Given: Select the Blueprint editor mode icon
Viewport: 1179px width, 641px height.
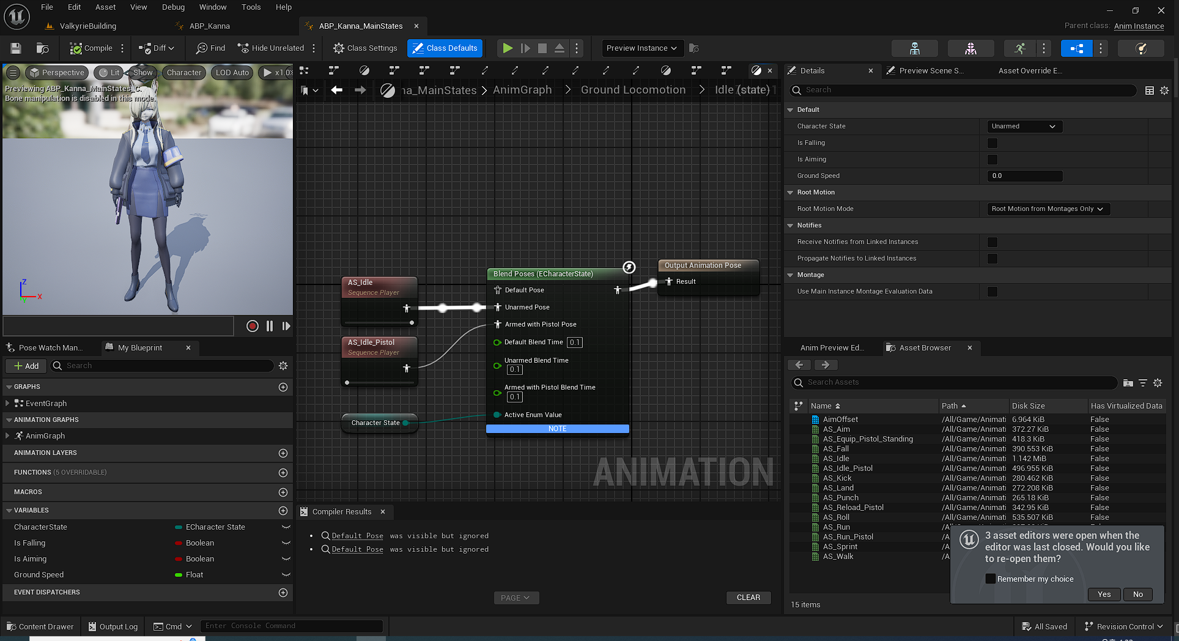Looking at the screenshot, I should coord(1077,48).
